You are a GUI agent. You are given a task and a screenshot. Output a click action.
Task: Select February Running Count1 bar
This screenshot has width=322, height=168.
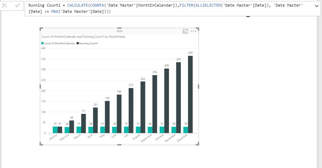click(72, 127)
